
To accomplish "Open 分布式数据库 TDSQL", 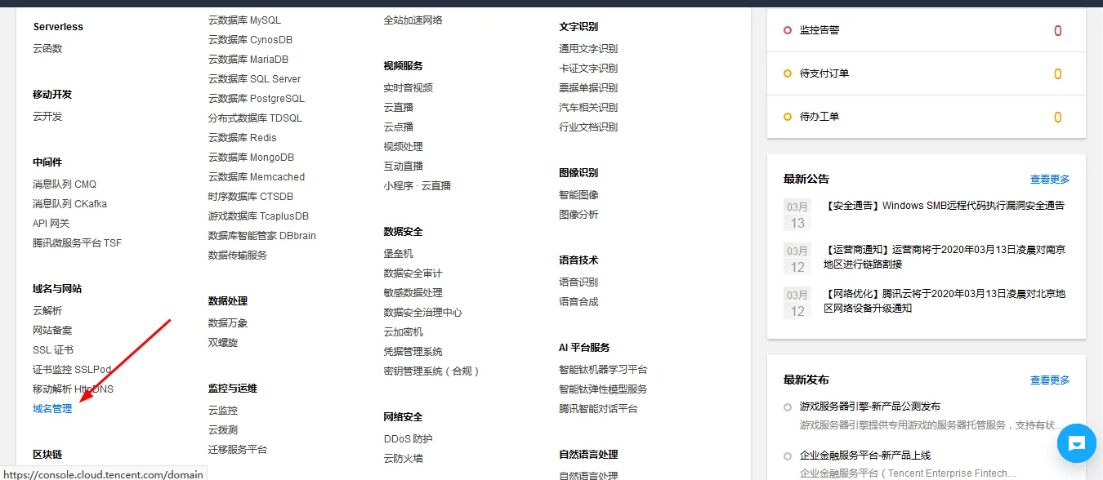I will [255, 118].
